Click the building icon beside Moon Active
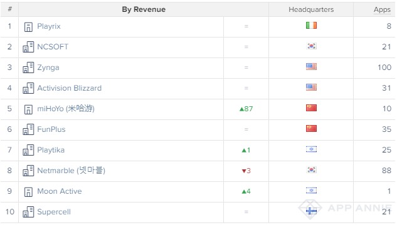This screenshot has height=225, width=397. 28,192
